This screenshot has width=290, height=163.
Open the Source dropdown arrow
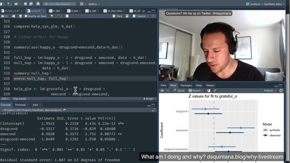click(x=148, y=16)
